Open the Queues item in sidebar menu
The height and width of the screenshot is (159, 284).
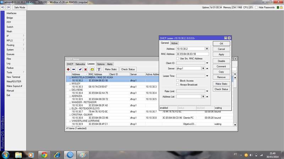10,54
